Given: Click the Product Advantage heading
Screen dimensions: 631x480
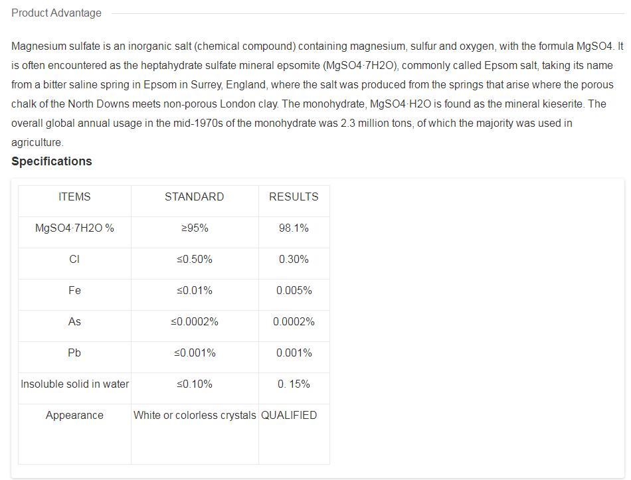Looking at the screenshot, I should tap(56, 13).
